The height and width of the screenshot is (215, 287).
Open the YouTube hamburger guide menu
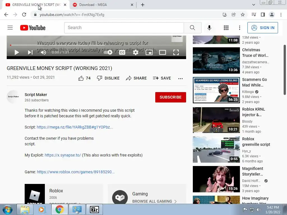pos(10,28)
